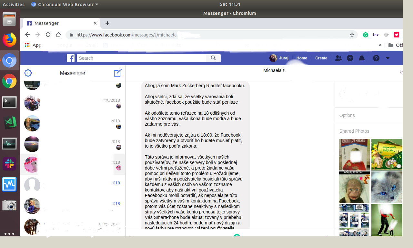The image size is (413, 248).
Task: Click the red Pocket-style extension icon
Action: click(x=397, y=35)
